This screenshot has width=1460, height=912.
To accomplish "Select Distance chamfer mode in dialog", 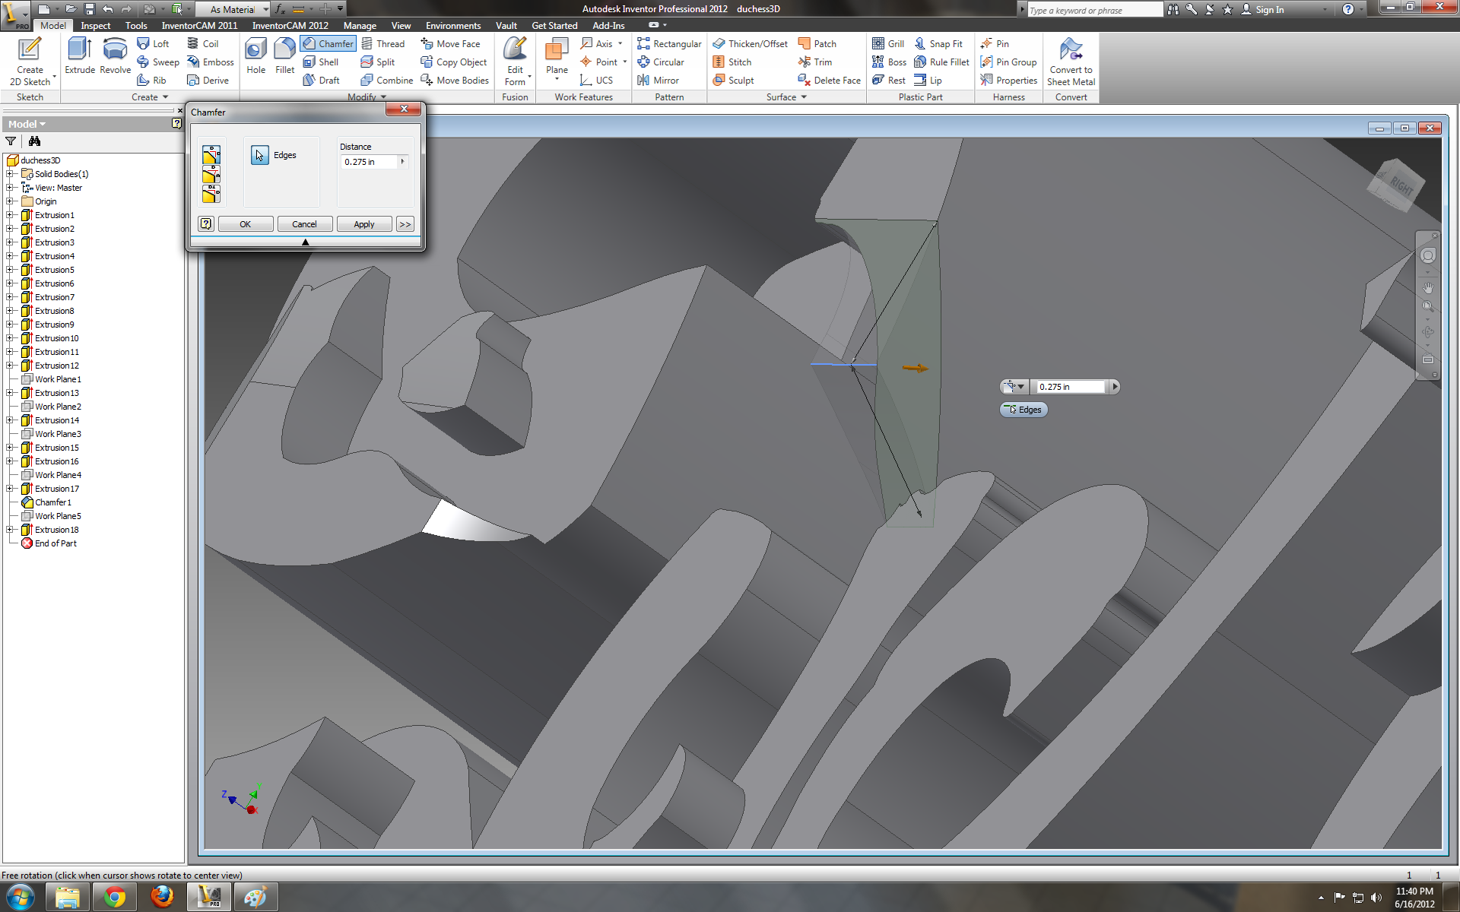I will [x=211, y=156].
